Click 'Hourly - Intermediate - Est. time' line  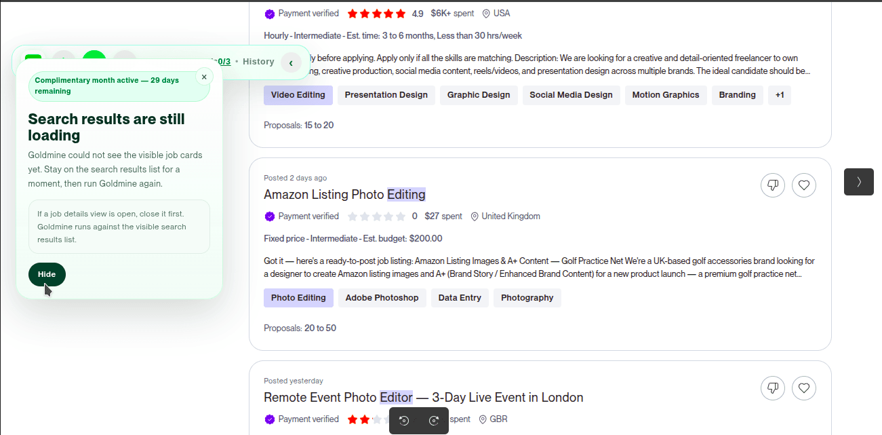tap(393, 36)
